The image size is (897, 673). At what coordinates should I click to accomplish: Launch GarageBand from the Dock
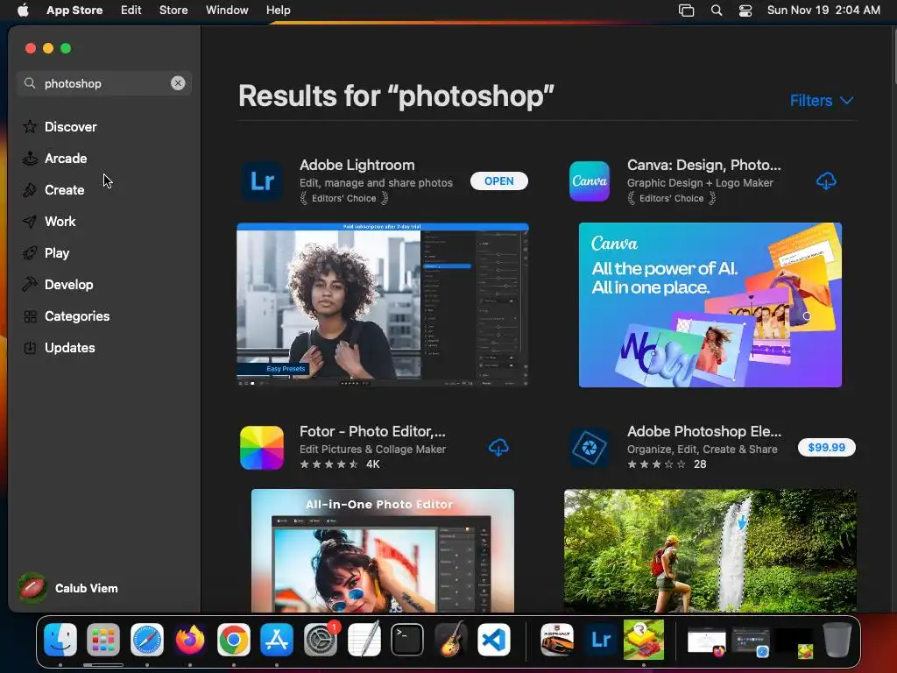451,639
